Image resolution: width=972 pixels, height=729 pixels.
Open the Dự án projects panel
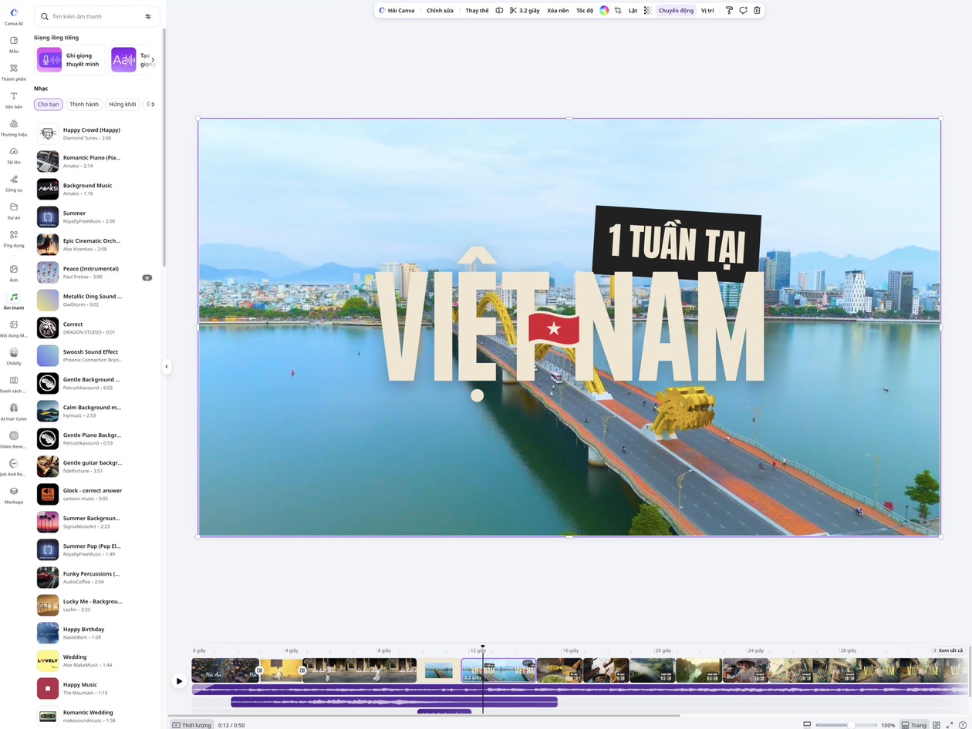[x=14, y=210]
